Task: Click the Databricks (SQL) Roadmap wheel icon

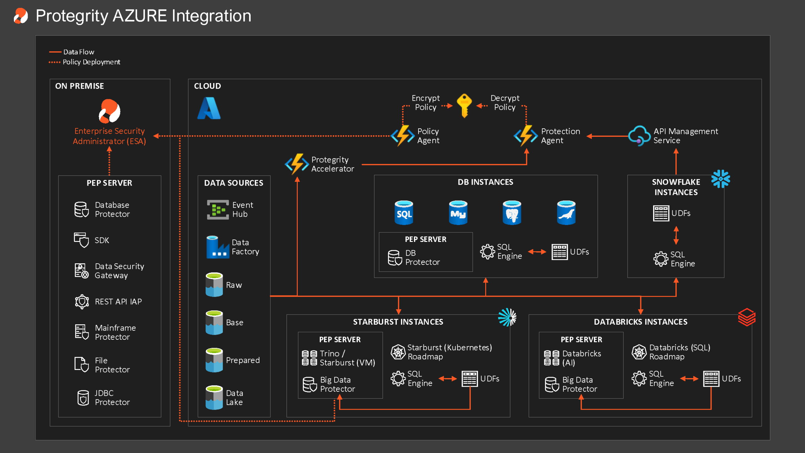Action: (639, 352)
